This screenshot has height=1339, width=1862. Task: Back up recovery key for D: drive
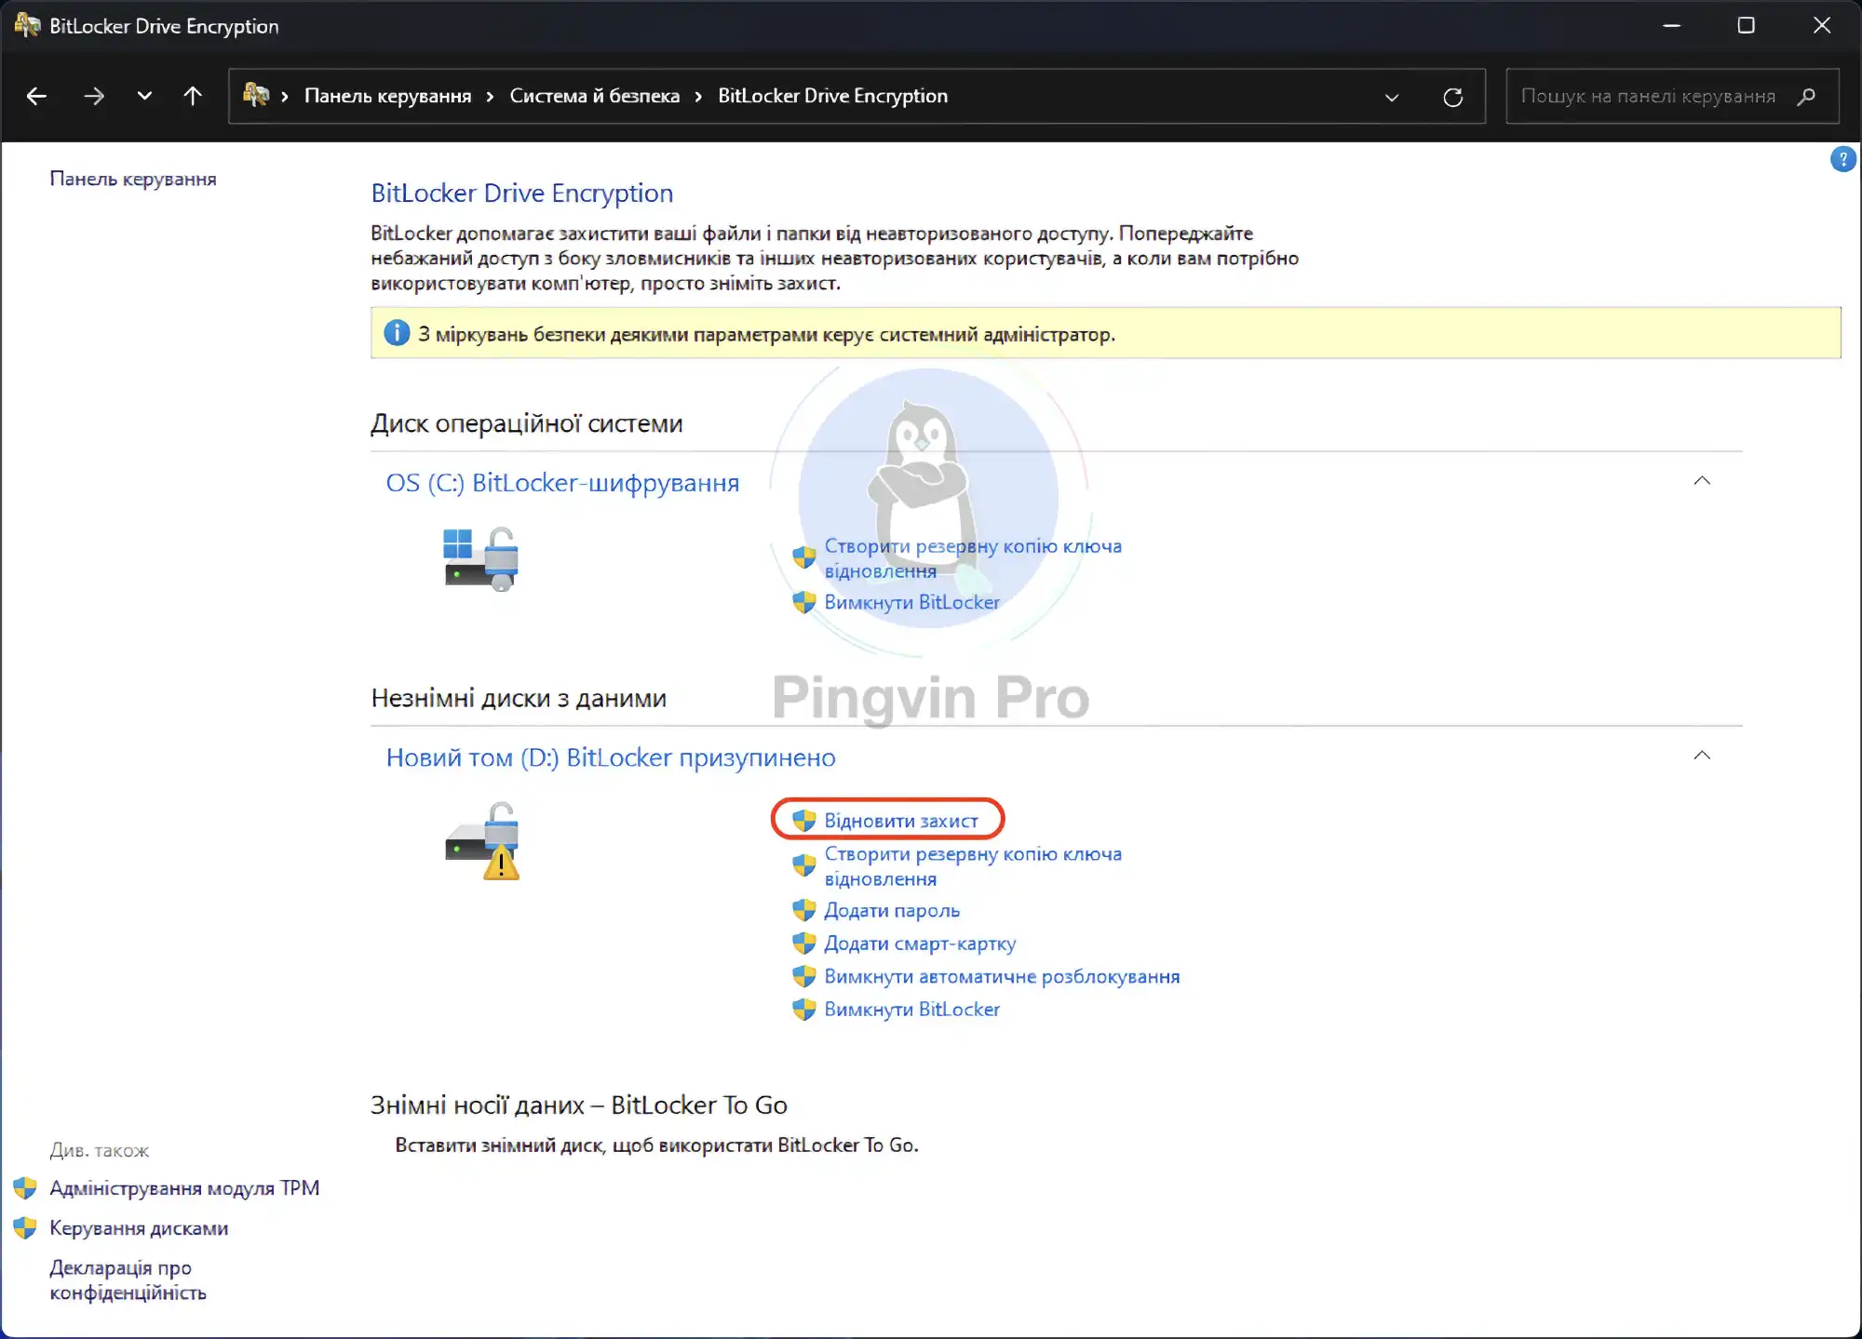(973, 866)
